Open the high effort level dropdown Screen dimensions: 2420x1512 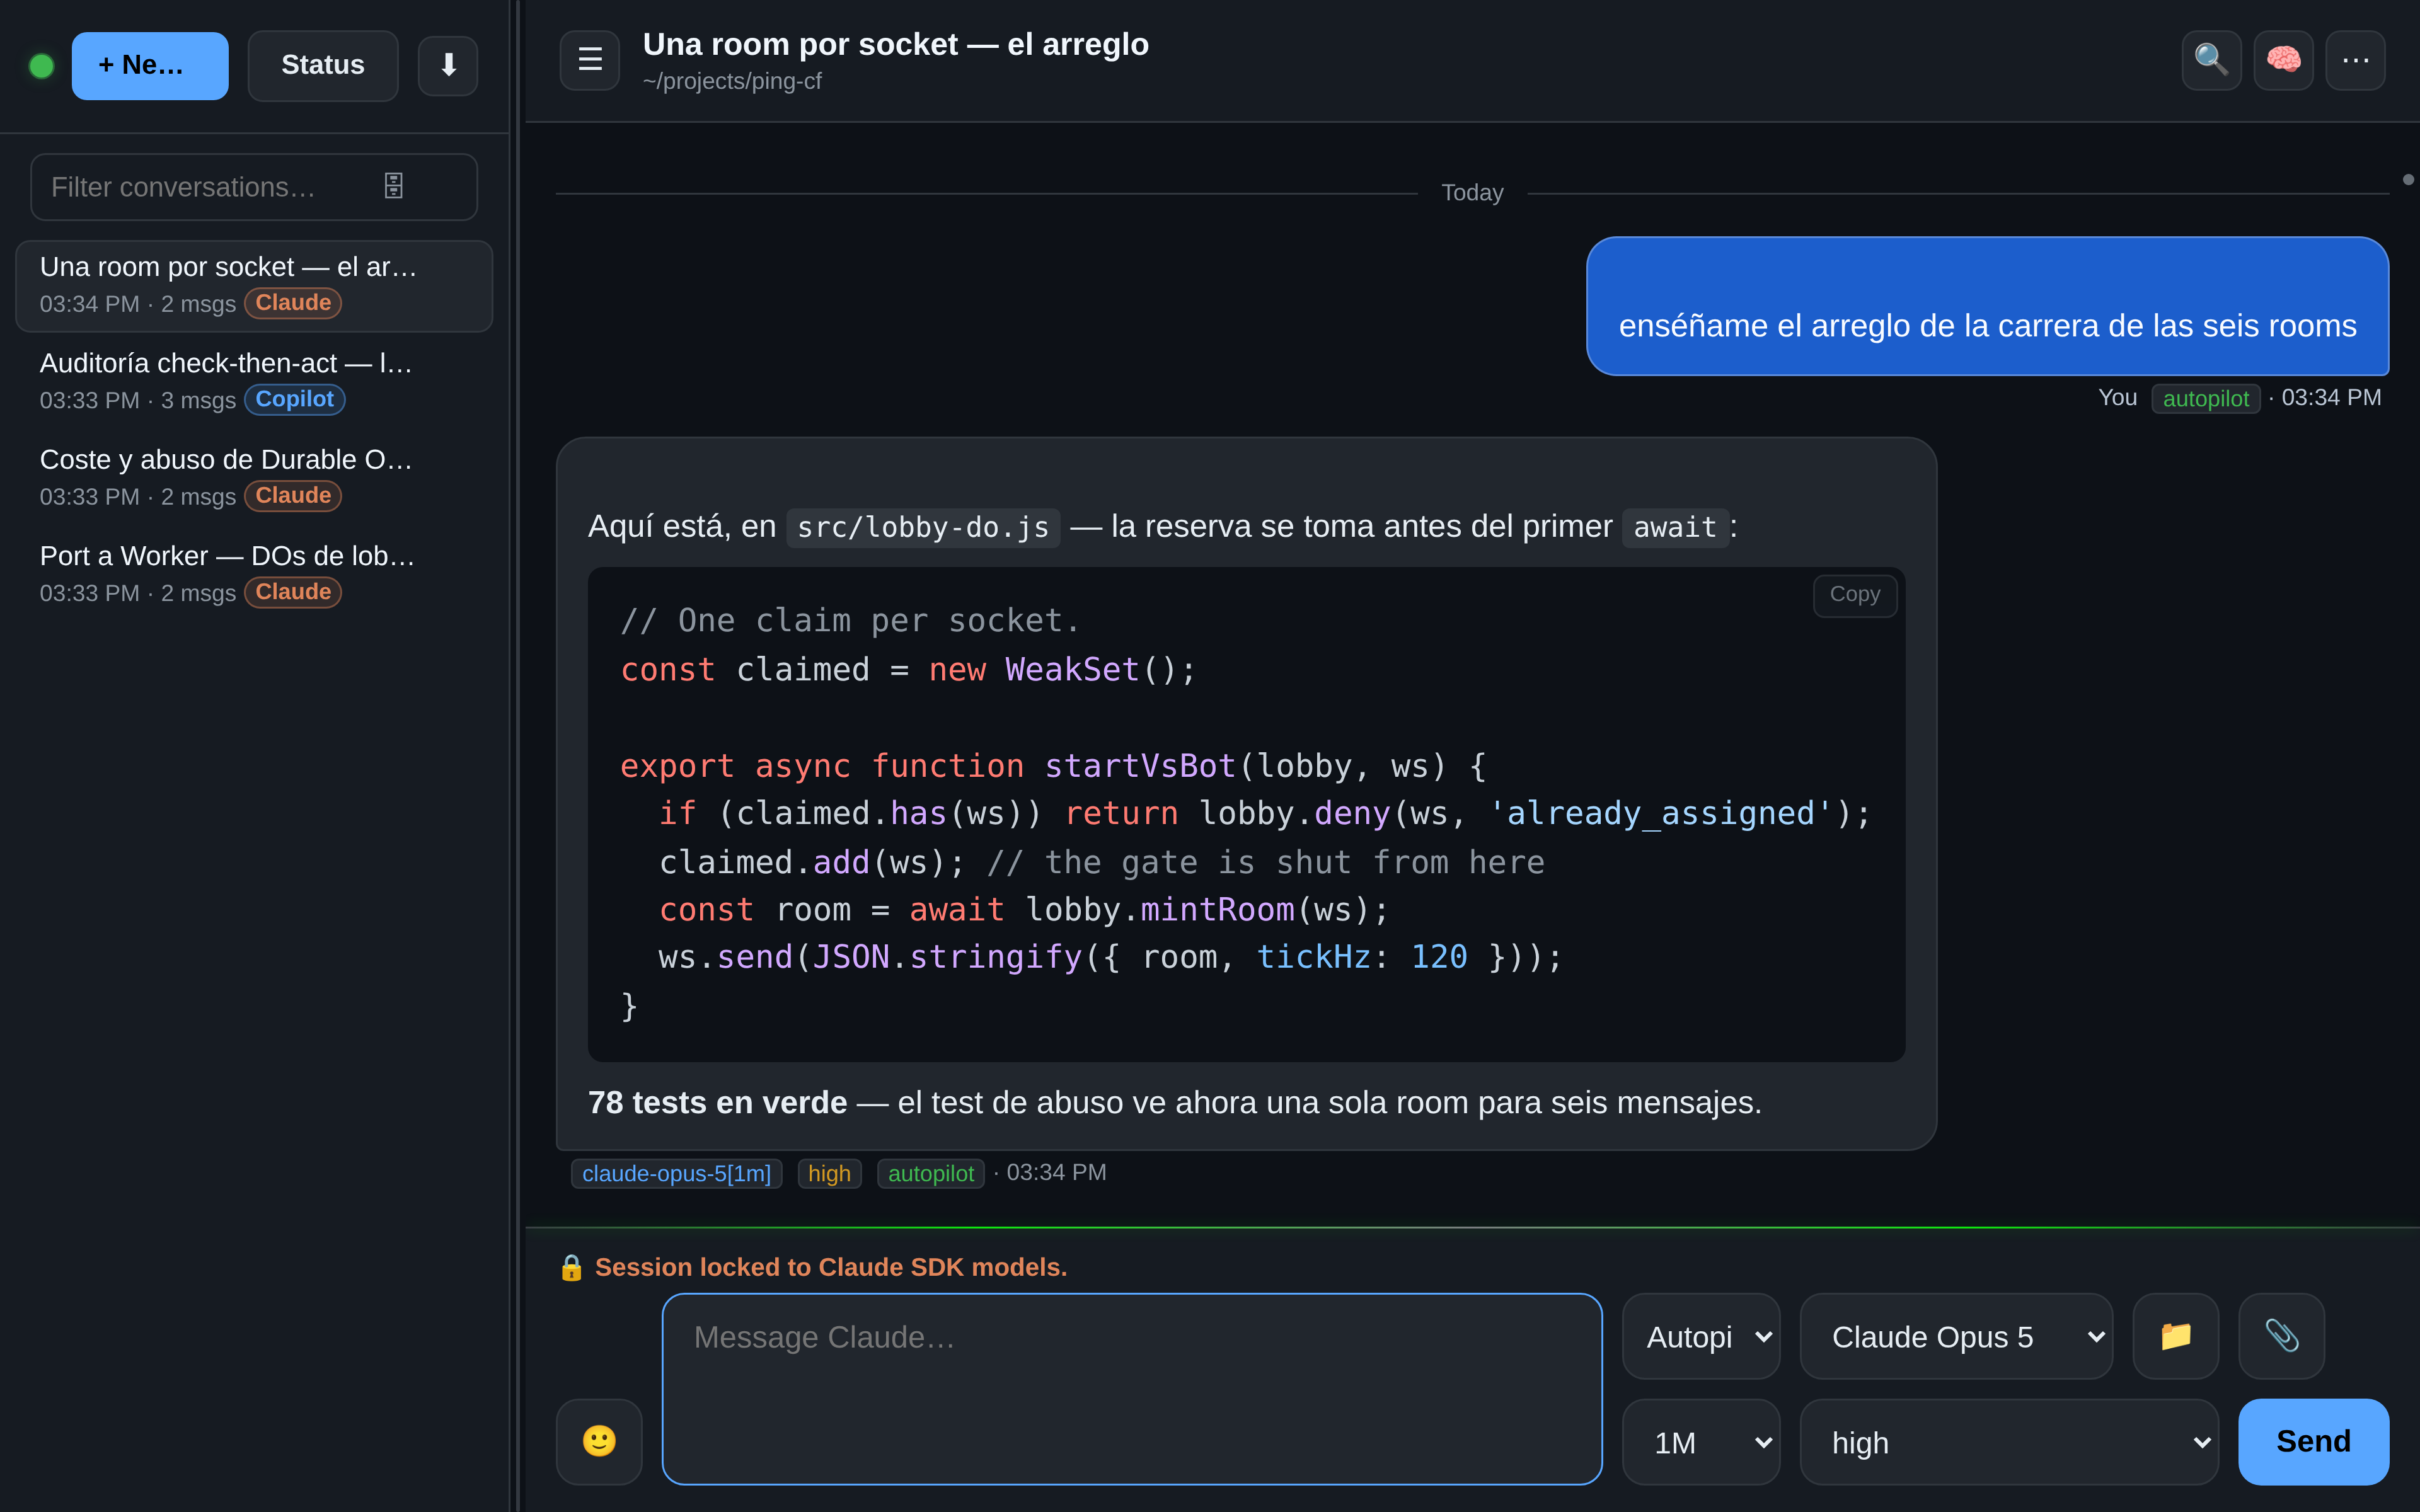[x=2009, y=1442]
